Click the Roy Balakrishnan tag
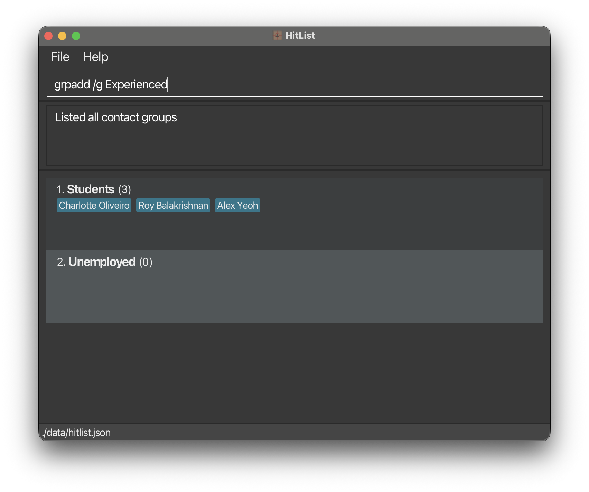The height and width of the screenshot is (492, 589). point(173,205)
